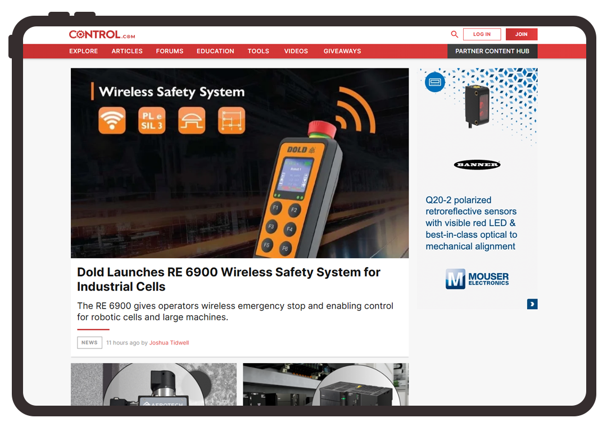The height and width of the screenshot is (427, 607).
Task: Open the black PLC controller article thumbnail
Action: 325,384
